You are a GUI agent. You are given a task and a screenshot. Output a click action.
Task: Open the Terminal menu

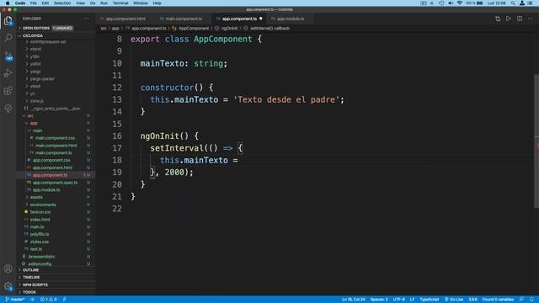[x=120, y=3]
